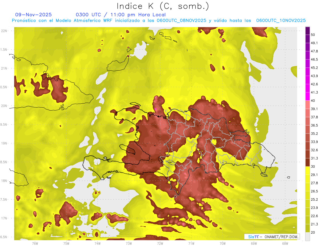Click the WRF model forecast description line
This screenshot has height=247, width=320.
[159, 21]
